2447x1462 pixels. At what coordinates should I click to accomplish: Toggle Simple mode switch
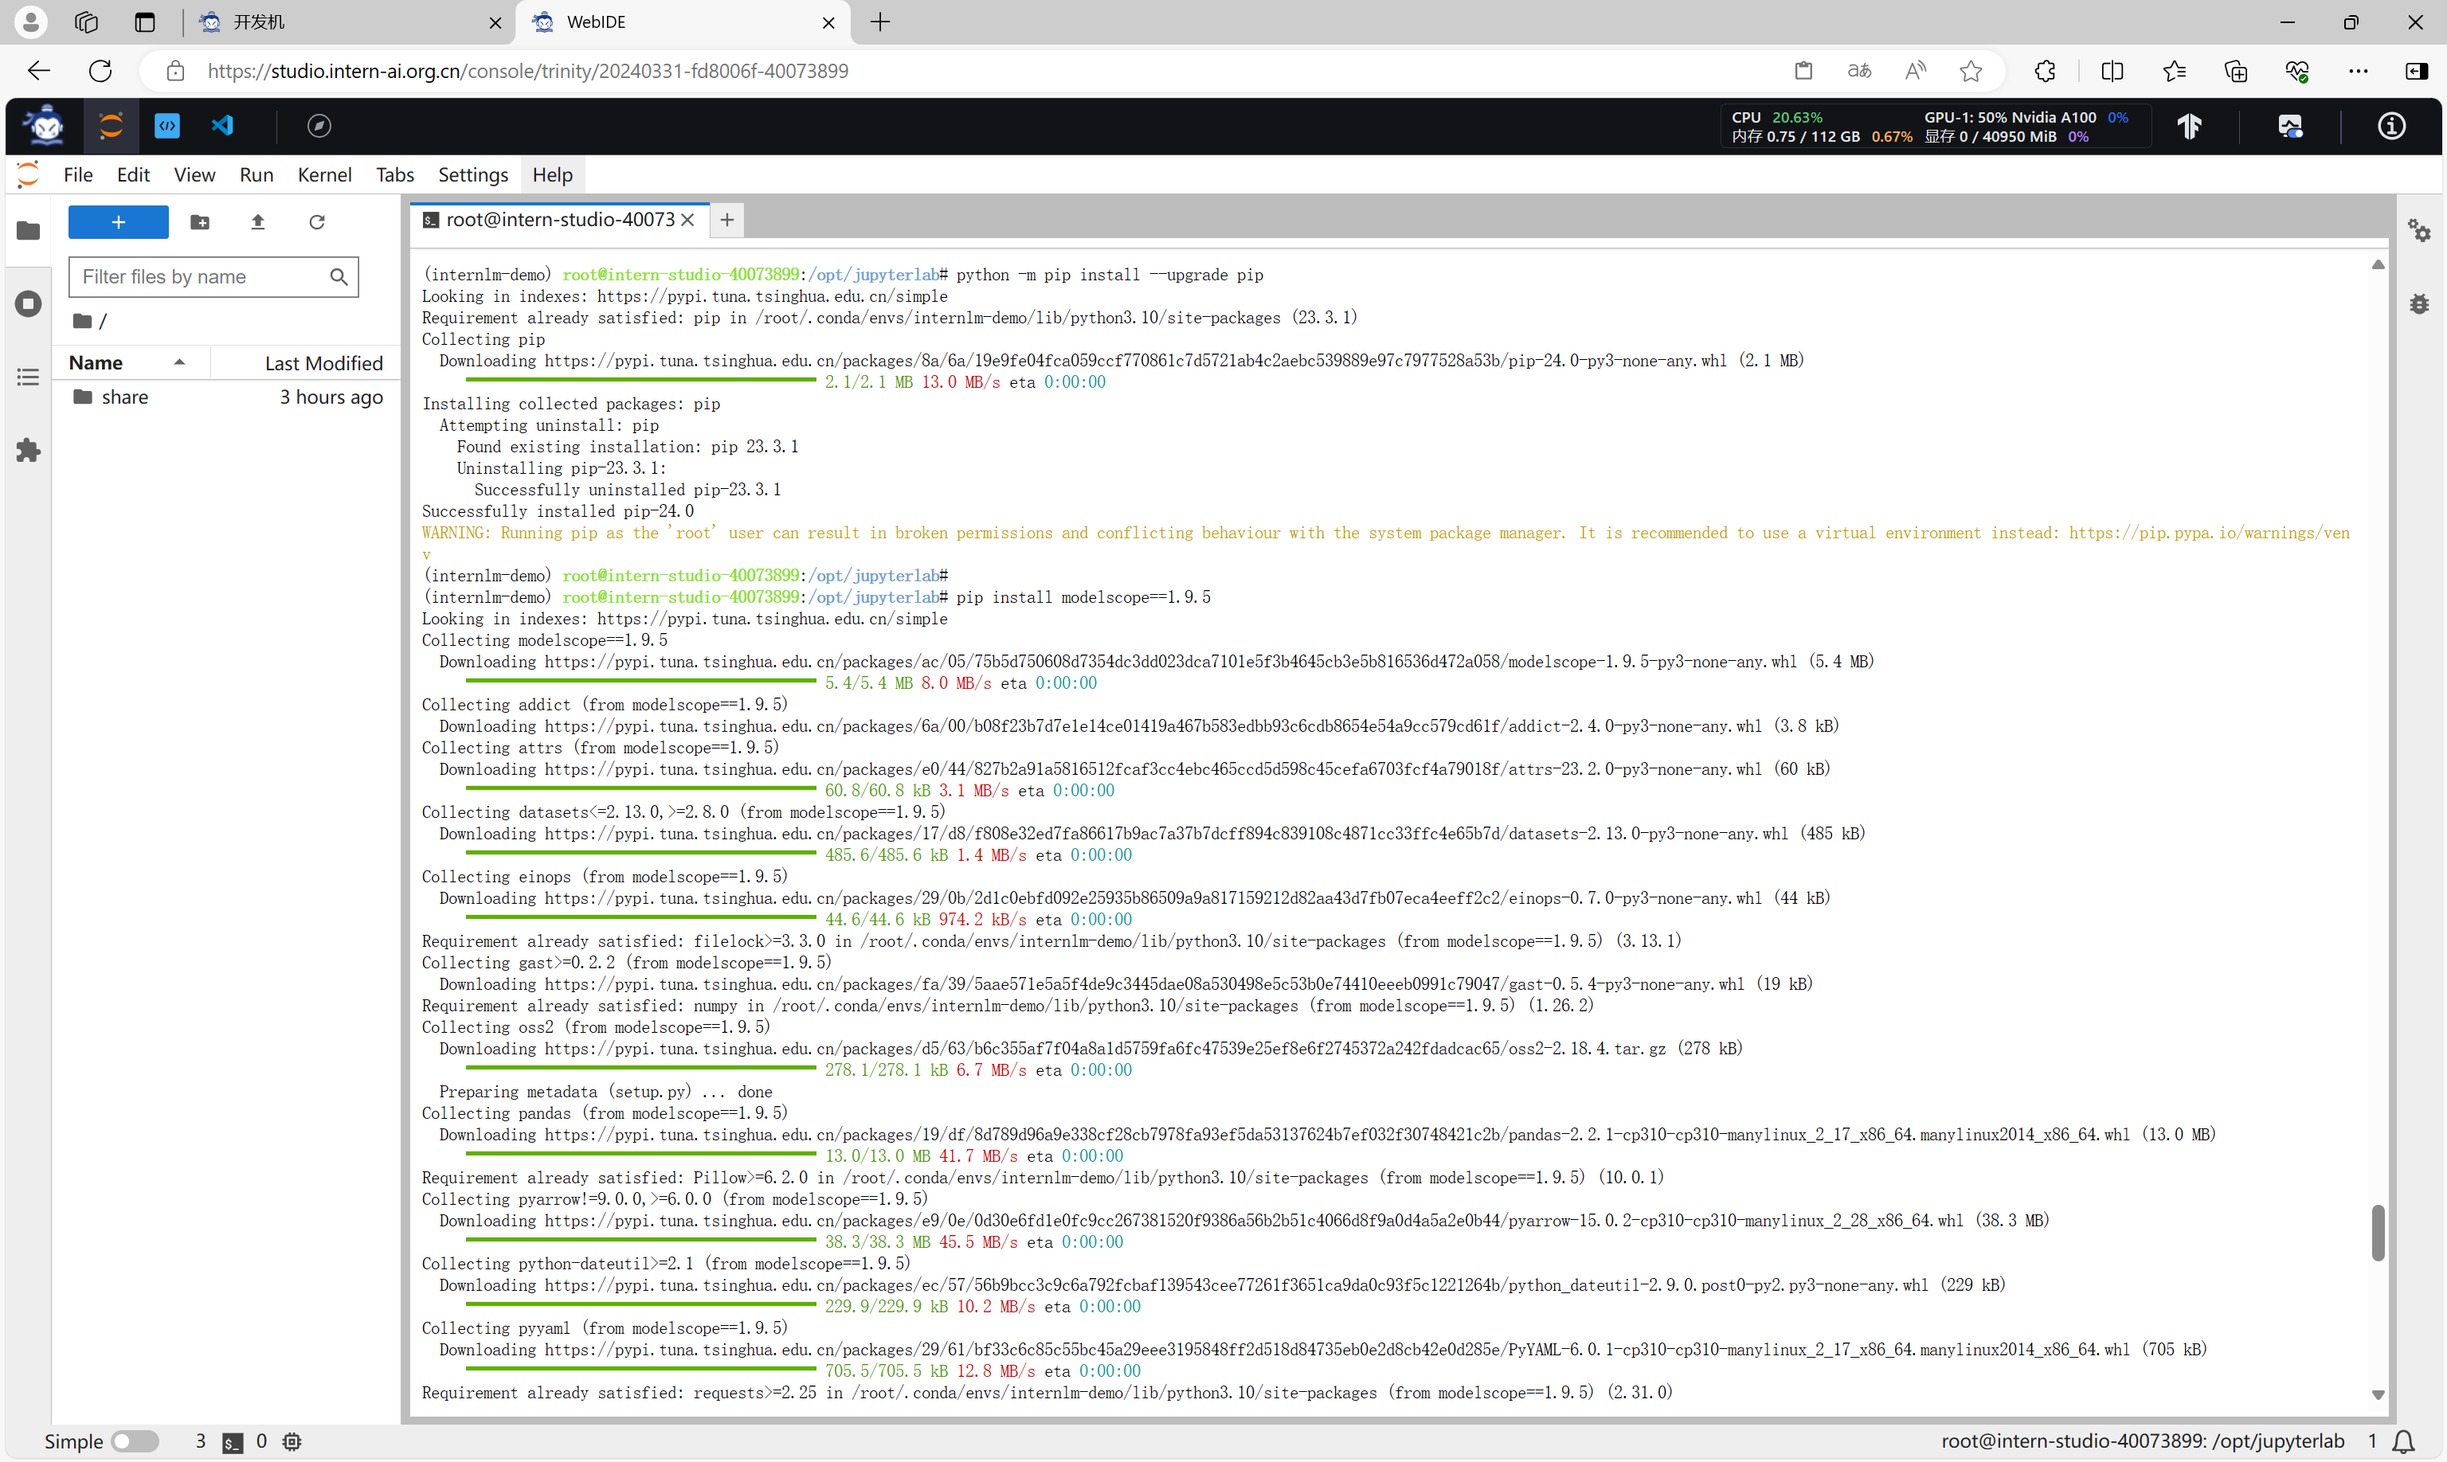(x=135, y=1441)
